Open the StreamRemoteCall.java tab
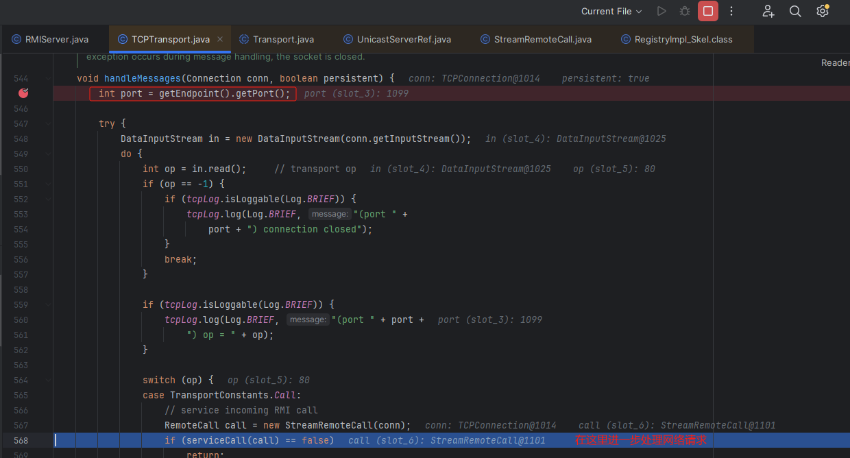 (535, 39)
